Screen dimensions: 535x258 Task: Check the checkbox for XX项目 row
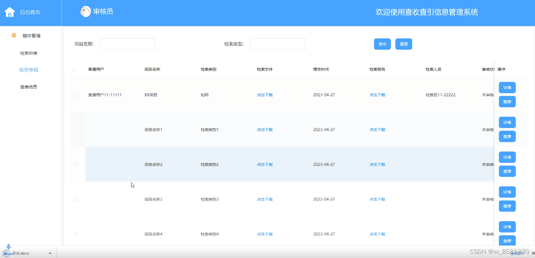[x=76, y=95]
